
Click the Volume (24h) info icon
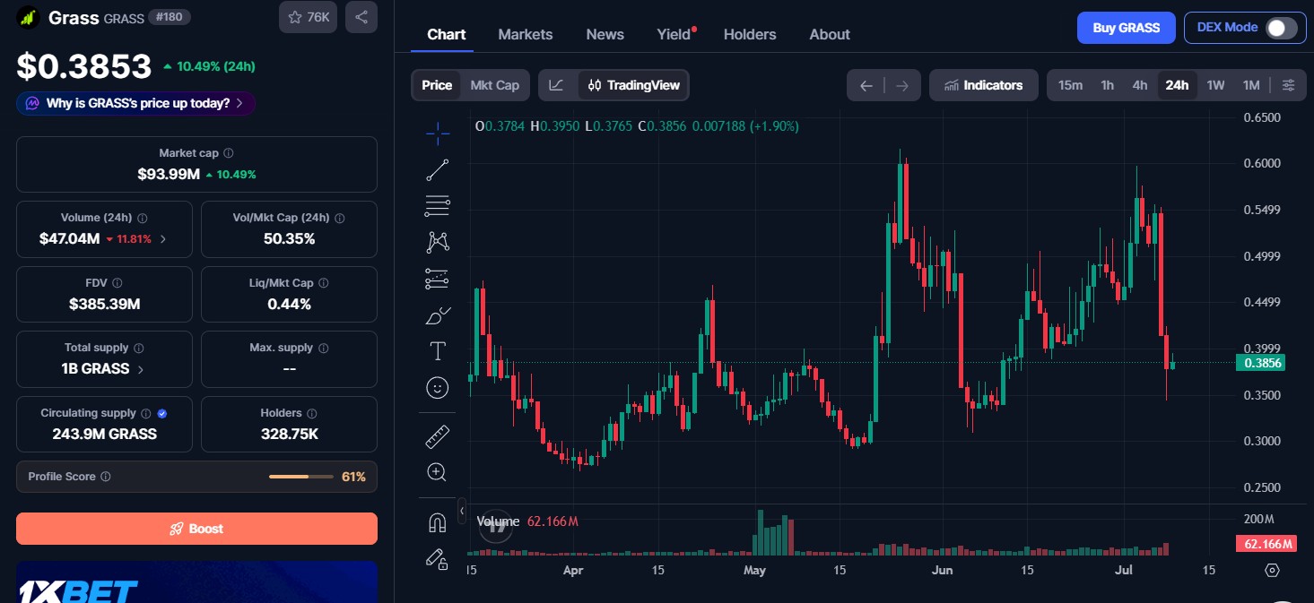pos(143,218)
